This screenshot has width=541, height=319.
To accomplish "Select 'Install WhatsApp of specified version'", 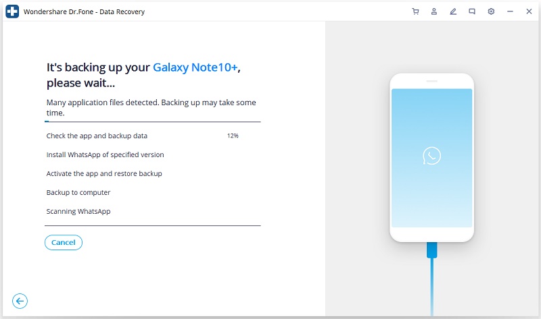I will (105, 155).
